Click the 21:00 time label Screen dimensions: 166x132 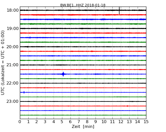[13, 65]
